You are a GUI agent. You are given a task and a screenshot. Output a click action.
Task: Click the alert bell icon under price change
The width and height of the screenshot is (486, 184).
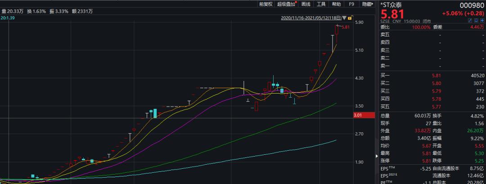(476, 20)
